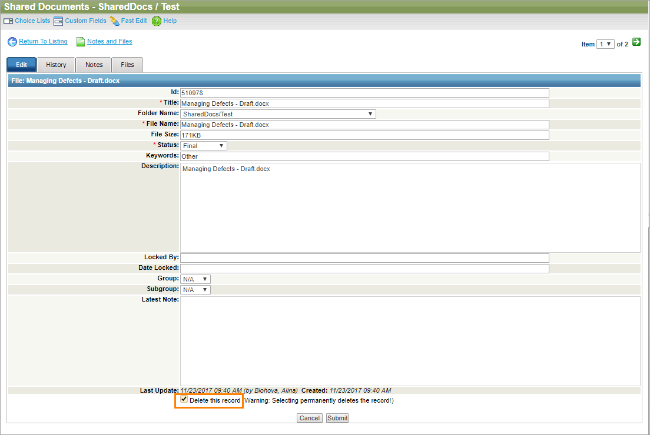Select the Item number dropdown

[605, 44]
